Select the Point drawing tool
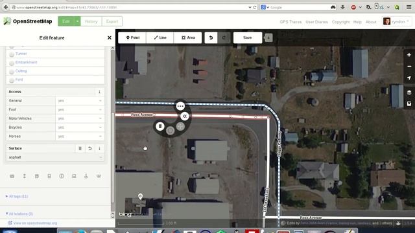This screenshot has height=233, width=415. click(132, 38)
